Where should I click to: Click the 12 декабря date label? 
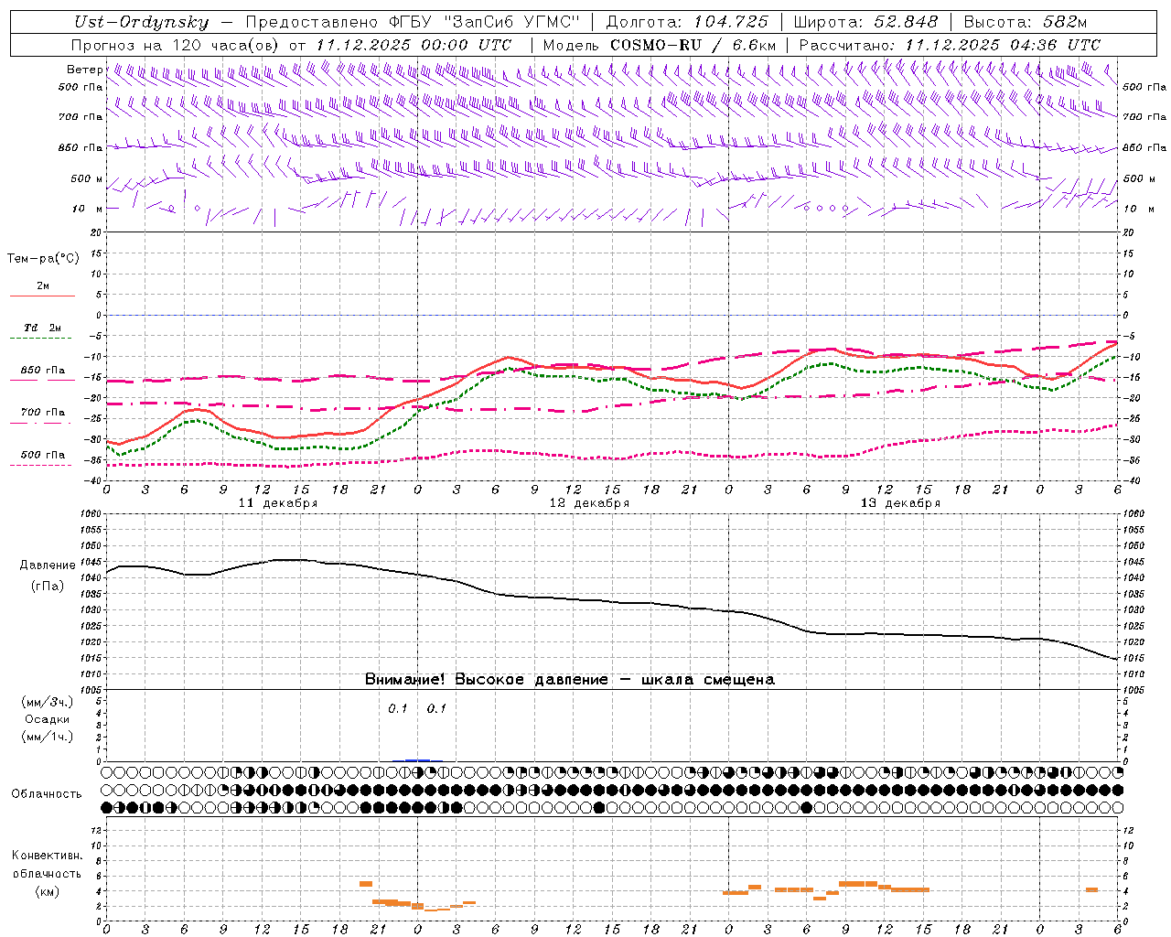(x=589, y=503)
